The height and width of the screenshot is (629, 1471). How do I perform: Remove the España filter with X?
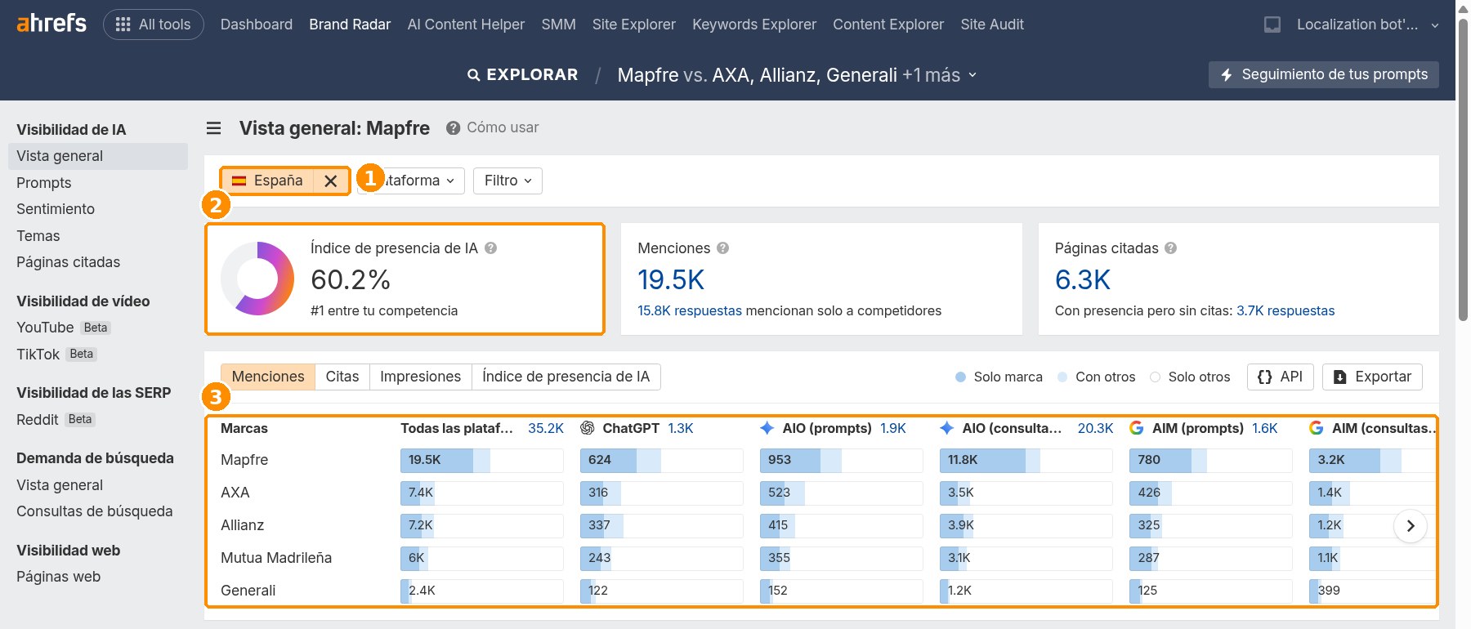tap(331, 181)
